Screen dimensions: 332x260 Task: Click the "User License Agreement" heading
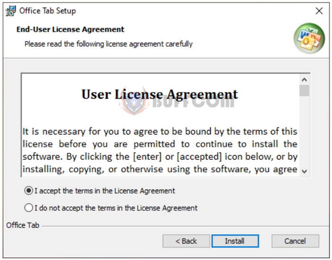pyautogui.click(x=160, y=94)
